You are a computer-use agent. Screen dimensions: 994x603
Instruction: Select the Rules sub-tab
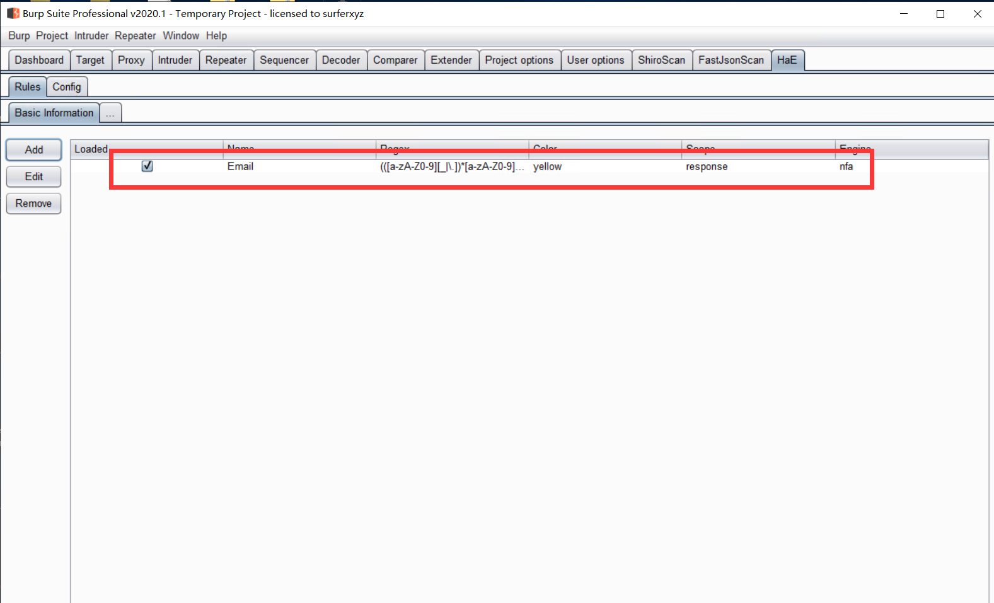point(28,86)
